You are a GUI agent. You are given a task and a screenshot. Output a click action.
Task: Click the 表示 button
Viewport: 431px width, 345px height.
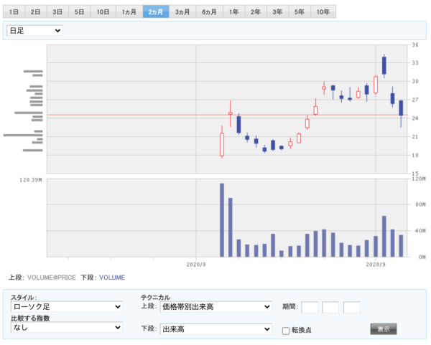point(384,329)
